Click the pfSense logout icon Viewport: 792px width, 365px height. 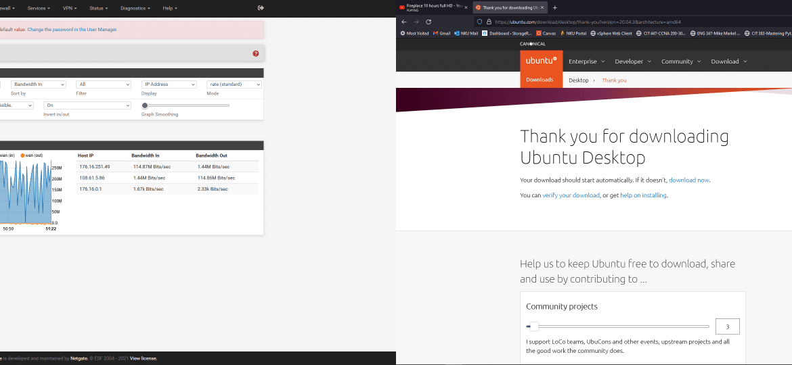(261, 8)
